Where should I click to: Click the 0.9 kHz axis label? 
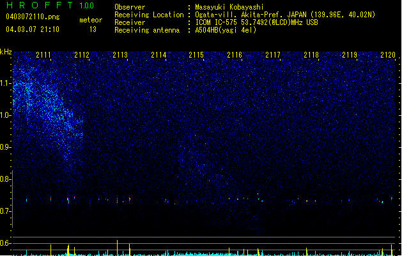pos(5,147)
